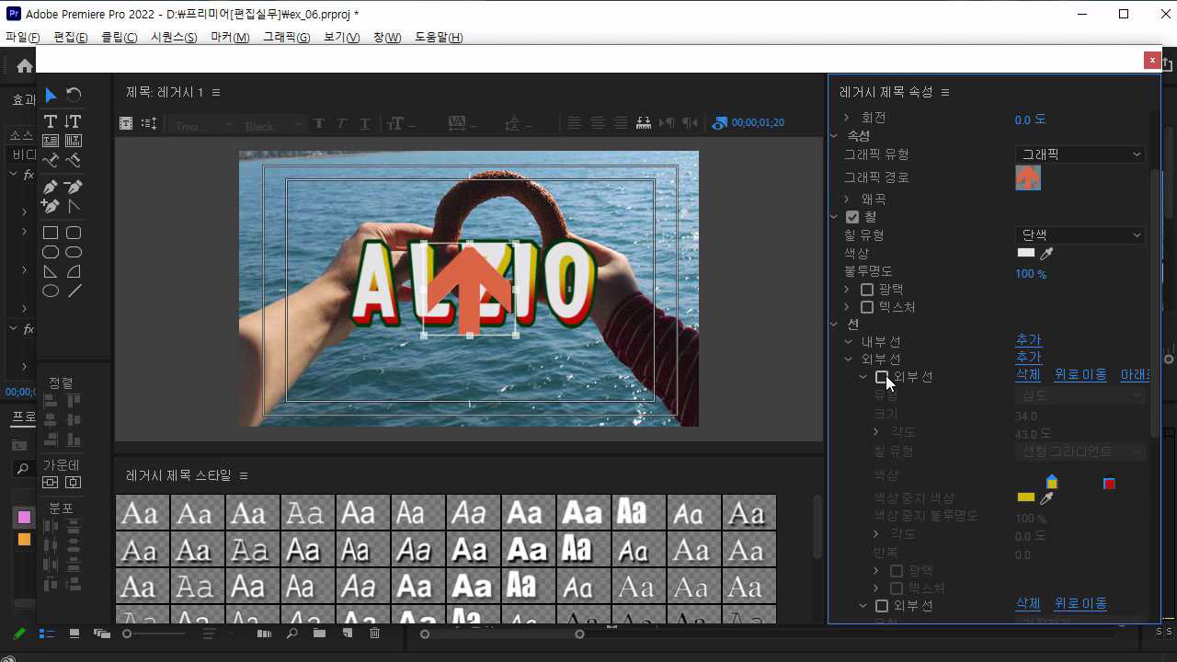The image size is (1177, 662).
Task: Collapse the 내부 선 group
Action: point(848,342)
